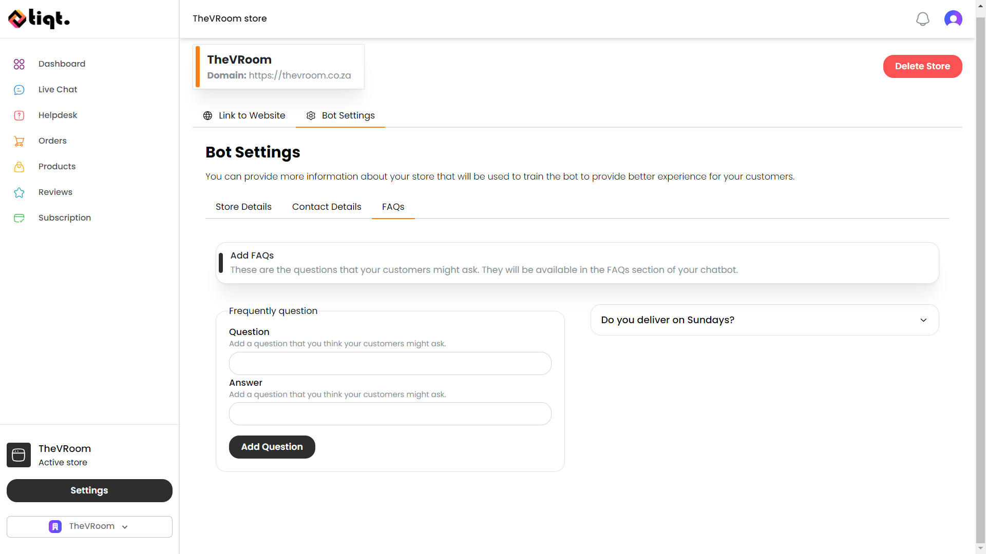Select the Store Details tab
The height and width of the screenshot is (554, 986).
point(243,207)
